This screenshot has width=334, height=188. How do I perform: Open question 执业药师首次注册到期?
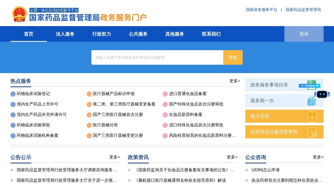click(287, 180)
